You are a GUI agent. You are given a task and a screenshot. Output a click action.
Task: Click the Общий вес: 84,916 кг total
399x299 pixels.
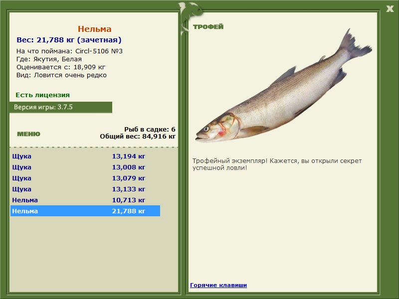[x=138, y=136]
